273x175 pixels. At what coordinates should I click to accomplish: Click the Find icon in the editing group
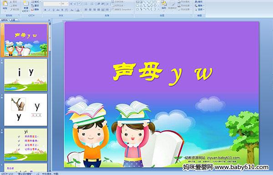[199, 2]
